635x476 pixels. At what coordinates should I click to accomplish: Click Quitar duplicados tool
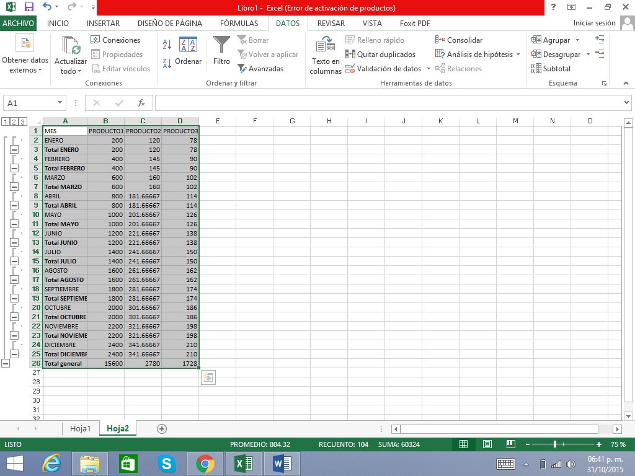pyautogui.click(x=380, y=55)
